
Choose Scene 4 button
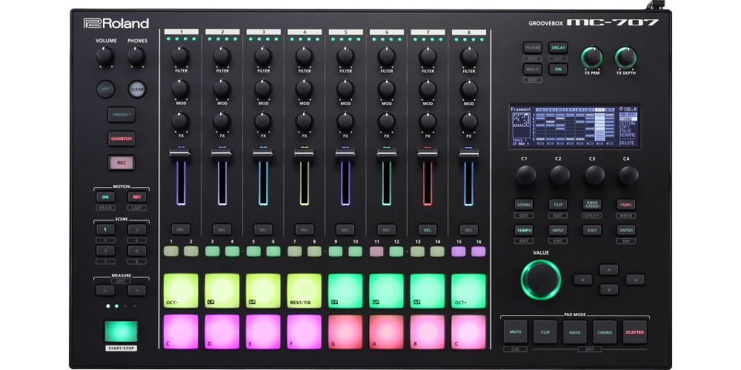coord(136,251)
